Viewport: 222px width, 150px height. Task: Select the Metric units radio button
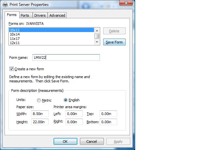39,100
